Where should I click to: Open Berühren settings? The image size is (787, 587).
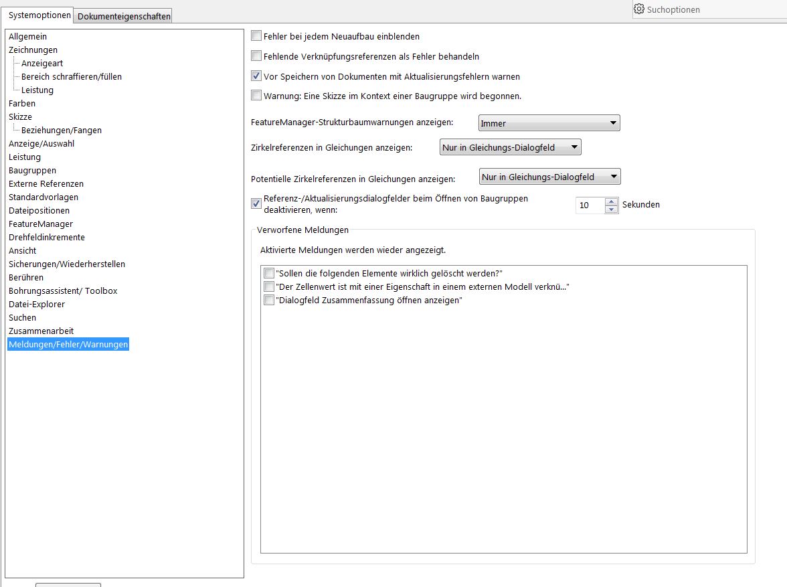[x=26, y=278]
